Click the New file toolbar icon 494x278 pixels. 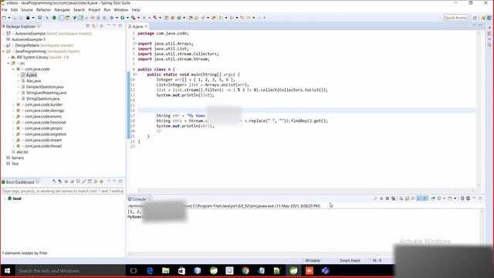pyautogui.click(x=4, y=18)
